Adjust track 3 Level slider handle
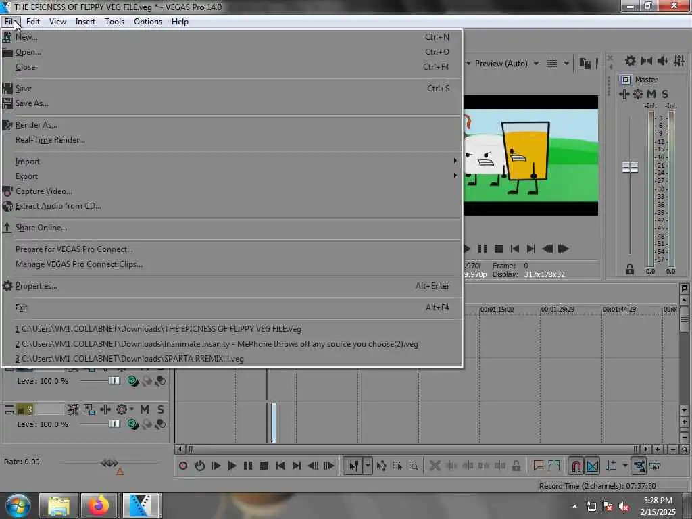 click(114, 424)
